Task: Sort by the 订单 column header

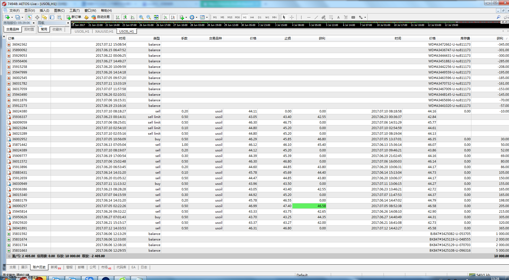Action: point(28,38)
